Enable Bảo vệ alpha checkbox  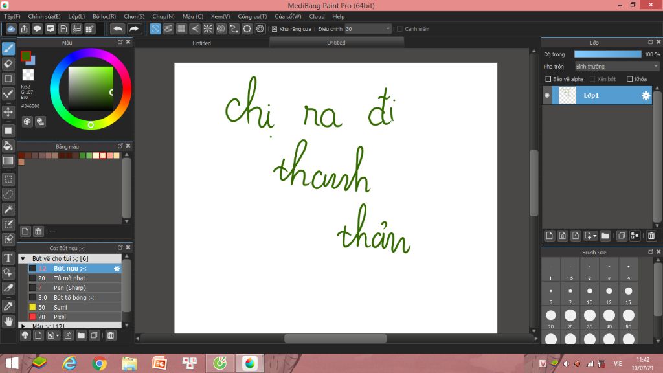click(548, 79)
